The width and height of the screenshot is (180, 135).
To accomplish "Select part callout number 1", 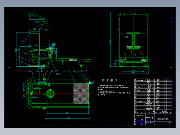I will pyautogui.click(x=22, y=41).
